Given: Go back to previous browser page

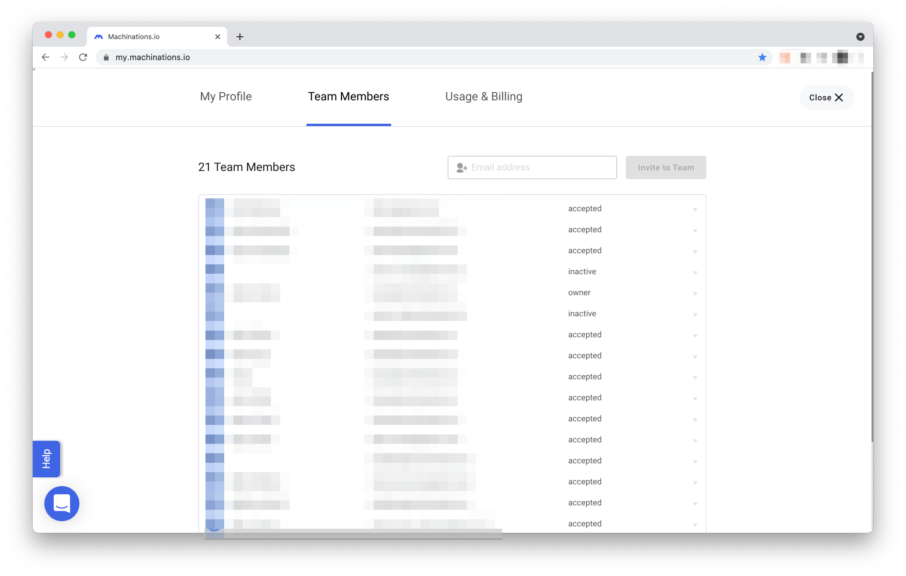Looking at the screenshot, I should tap(46, 57).
